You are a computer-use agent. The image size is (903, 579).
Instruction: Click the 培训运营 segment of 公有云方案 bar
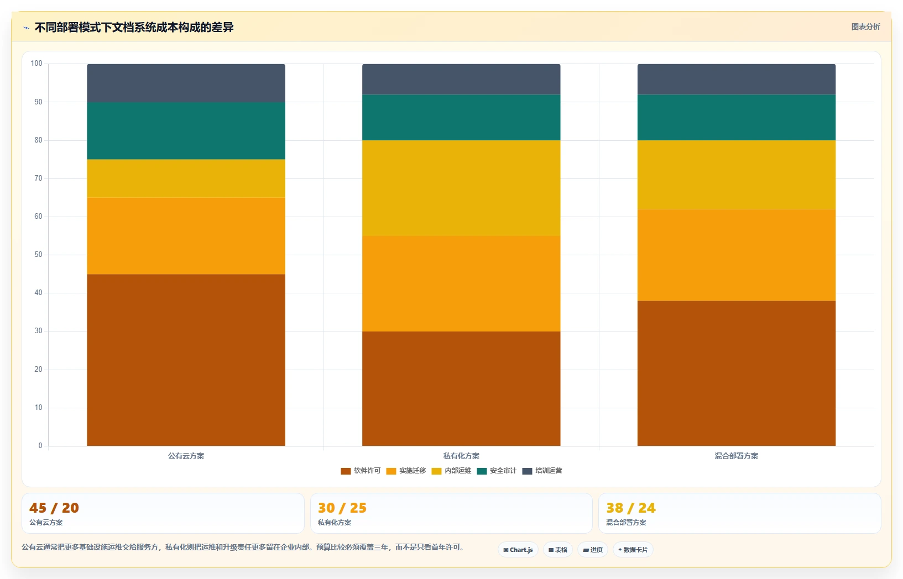[186, 83]
